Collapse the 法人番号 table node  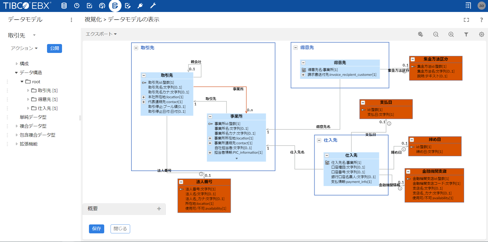181,182
